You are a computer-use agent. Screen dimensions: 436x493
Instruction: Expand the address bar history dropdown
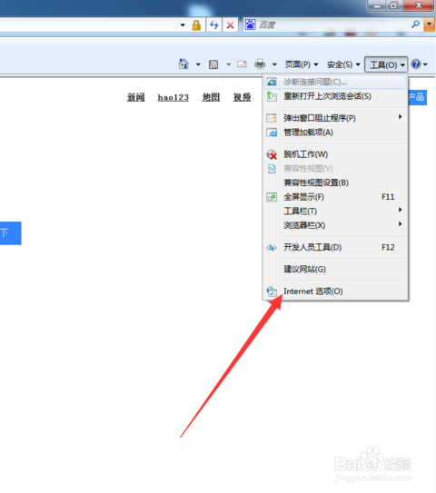[x=183, y=25]
